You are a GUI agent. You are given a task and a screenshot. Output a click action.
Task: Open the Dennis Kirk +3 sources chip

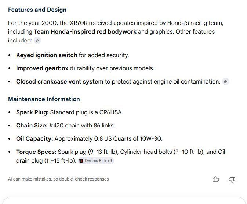point(96,161)
